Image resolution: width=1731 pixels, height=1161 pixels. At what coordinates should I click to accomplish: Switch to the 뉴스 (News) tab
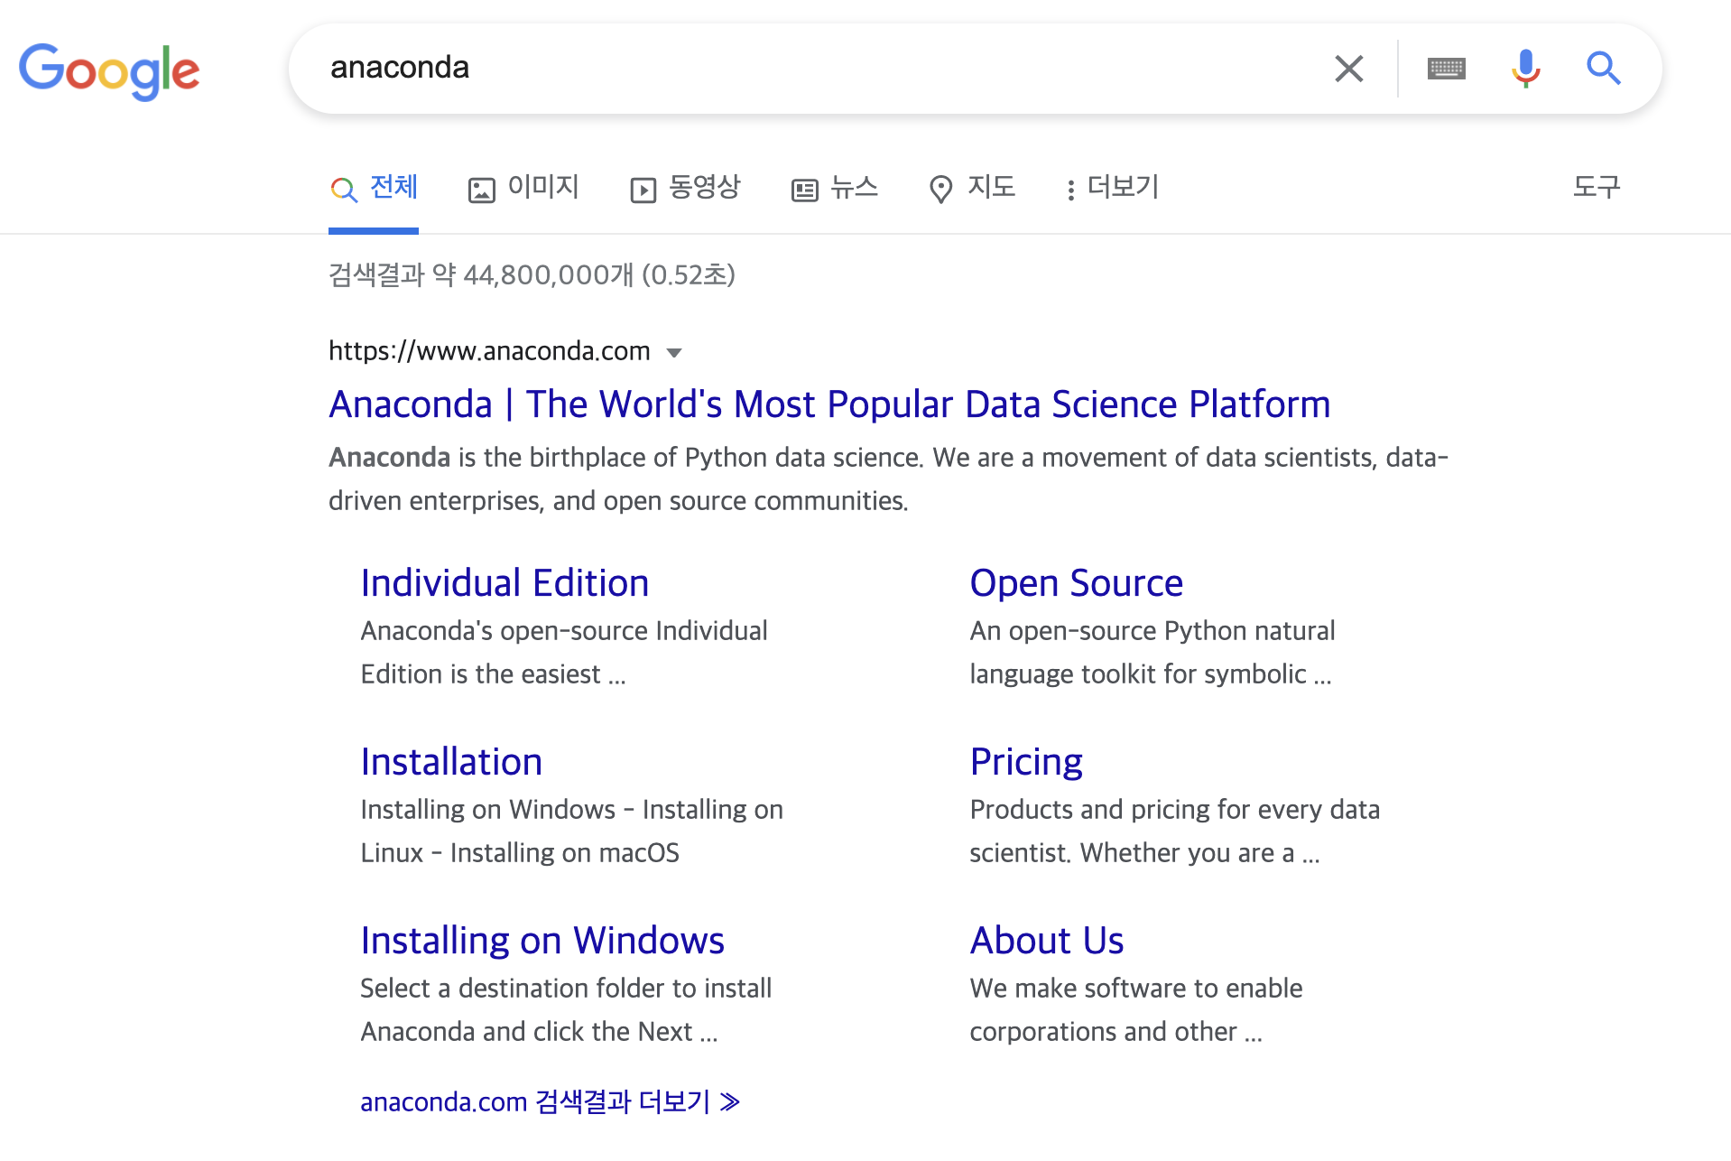click(835, 188)
